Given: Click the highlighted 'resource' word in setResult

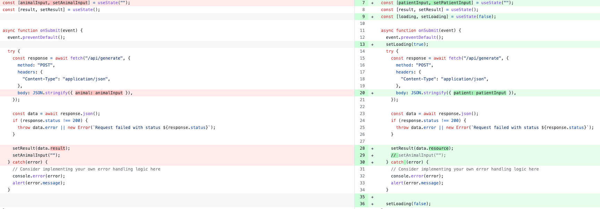Looking at the screenshot, I should (438, 148).
